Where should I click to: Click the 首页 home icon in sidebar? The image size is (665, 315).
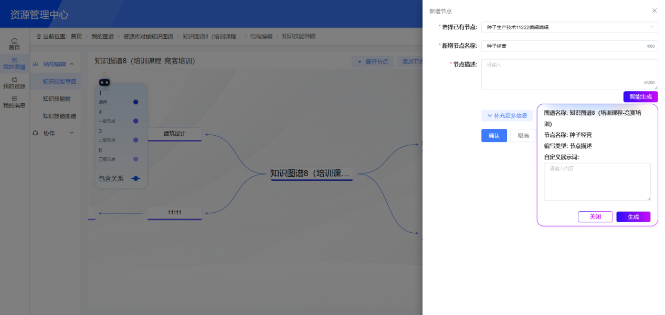(x=14, y=41)
